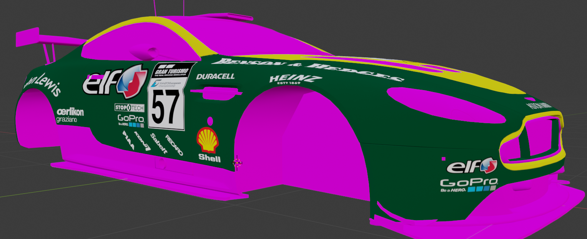Click the Shell logo decal
587x239 pixels.
(208, 145)
